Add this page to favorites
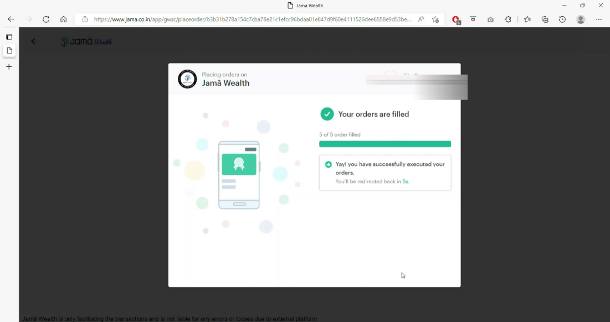Image resolution: width=610 pixels, height=322 pixels. [x=435, y=19]
